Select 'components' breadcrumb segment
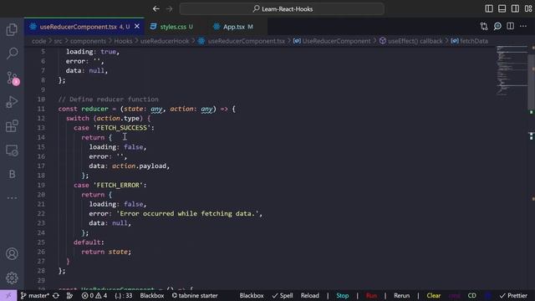This screenshot has width=535, height=301. 88,41
